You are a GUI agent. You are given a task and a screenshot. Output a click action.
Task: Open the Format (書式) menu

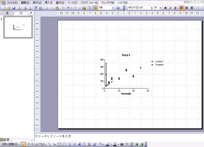(x=60, y=2)
